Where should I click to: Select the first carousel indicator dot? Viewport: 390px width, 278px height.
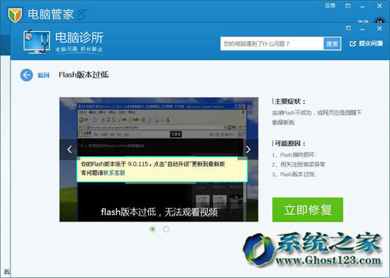(x=153, y=229)
